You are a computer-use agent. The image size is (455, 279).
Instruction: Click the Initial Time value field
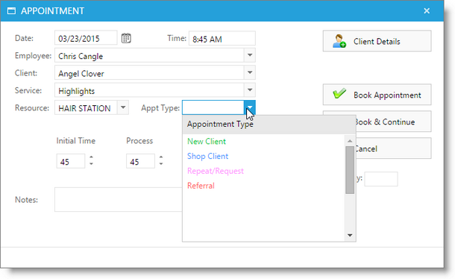(x=71, y=161)
